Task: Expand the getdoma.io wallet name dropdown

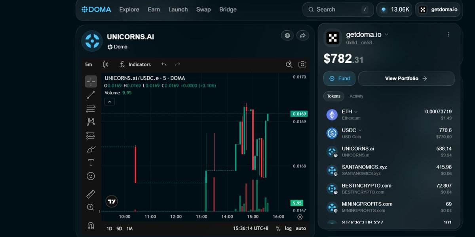Action: point(386,34)
